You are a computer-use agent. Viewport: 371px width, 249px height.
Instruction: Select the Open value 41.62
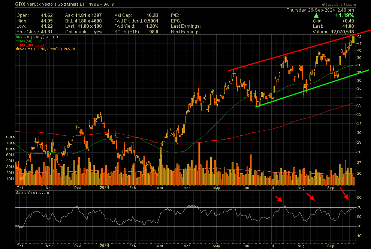(x=47, y=15)
